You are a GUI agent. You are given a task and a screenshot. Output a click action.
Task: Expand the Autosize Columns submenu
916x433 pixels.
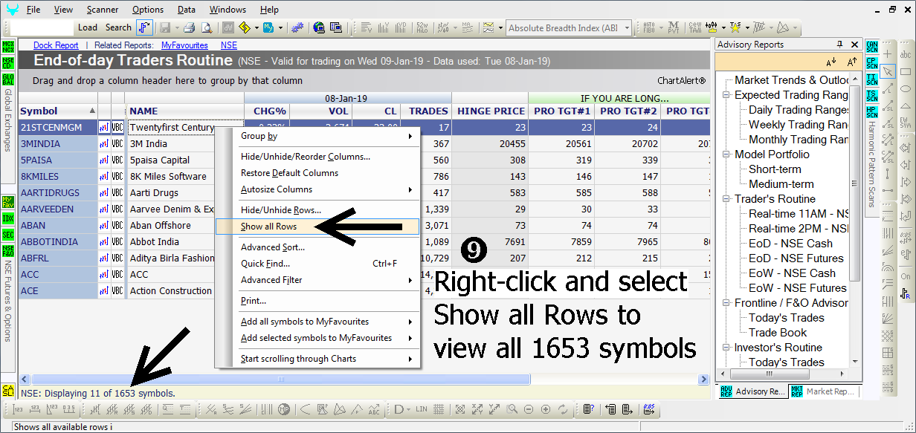point(317,189)
